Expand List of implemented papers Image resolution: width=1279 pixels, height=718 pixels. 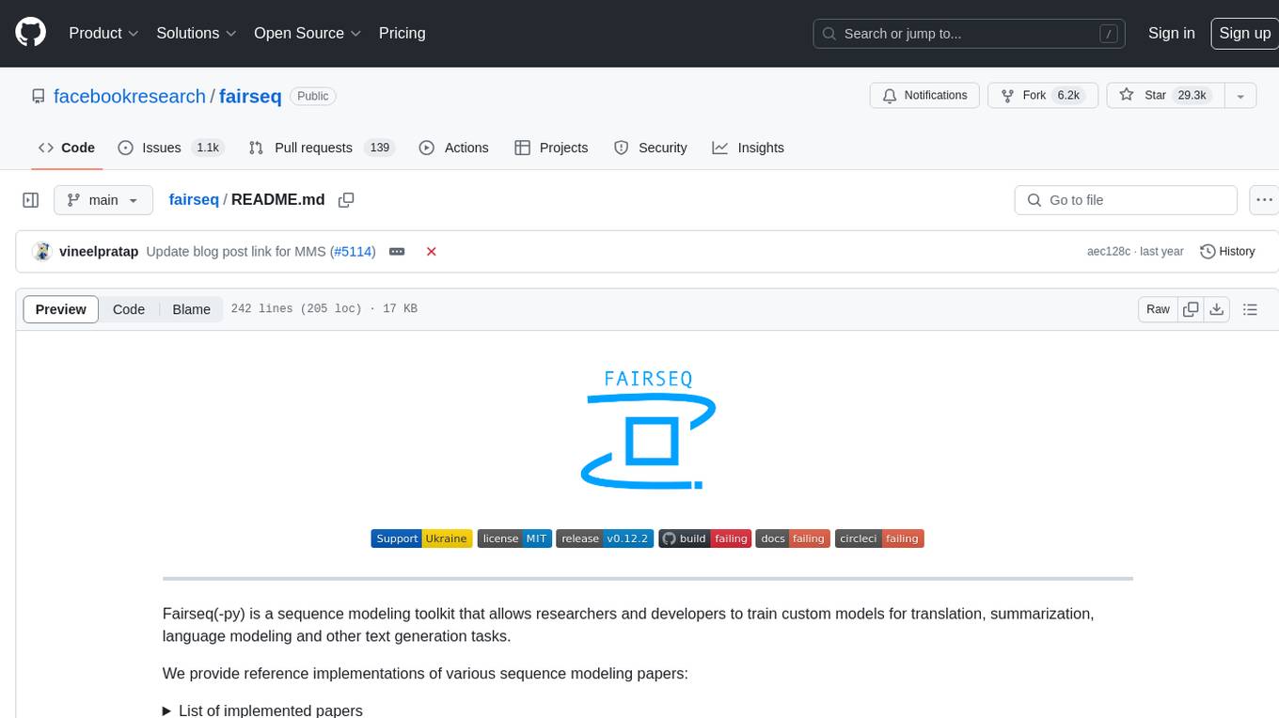pos(262,710)
